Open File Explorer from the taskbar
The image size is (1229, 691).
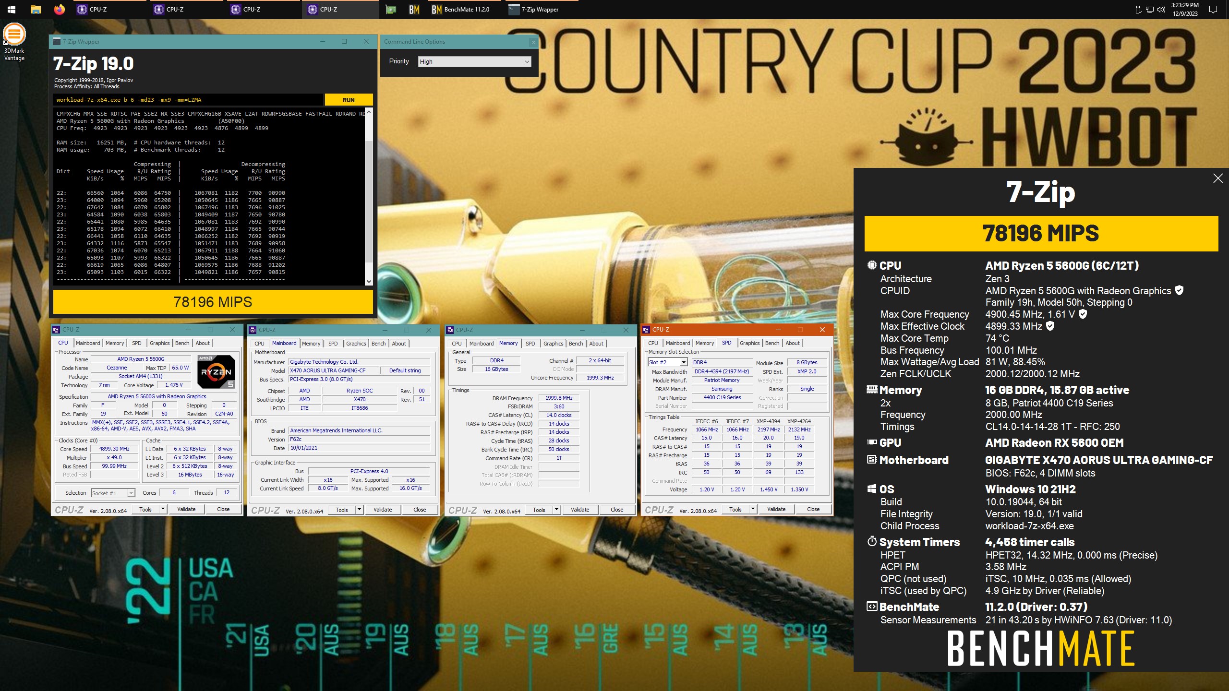click(36, 9)
